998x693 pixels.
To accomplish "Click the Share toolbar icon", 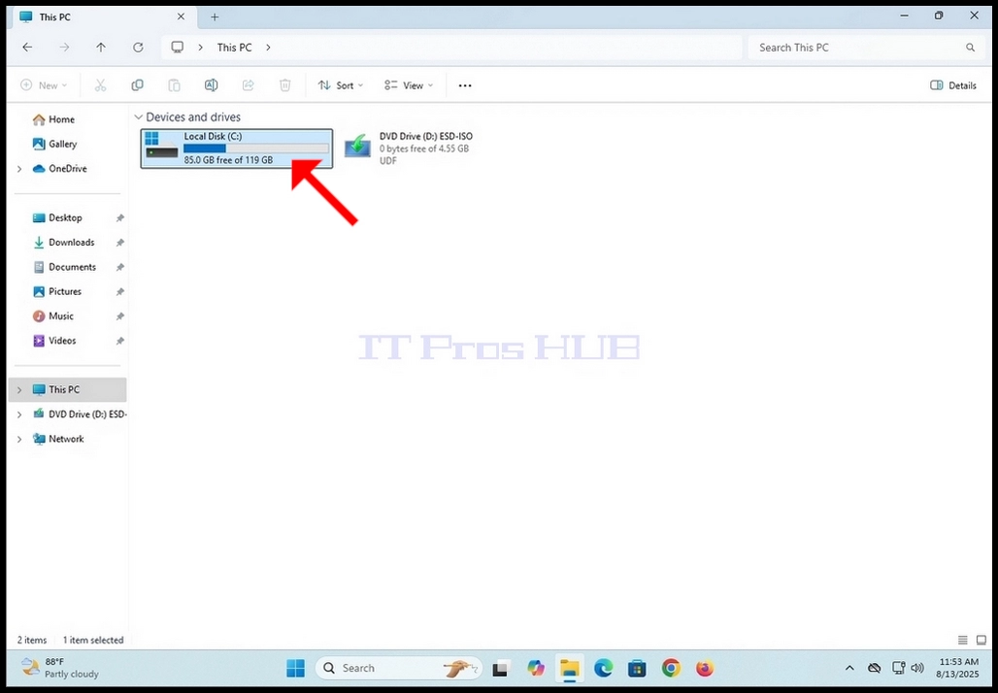I will pos(249,85).
